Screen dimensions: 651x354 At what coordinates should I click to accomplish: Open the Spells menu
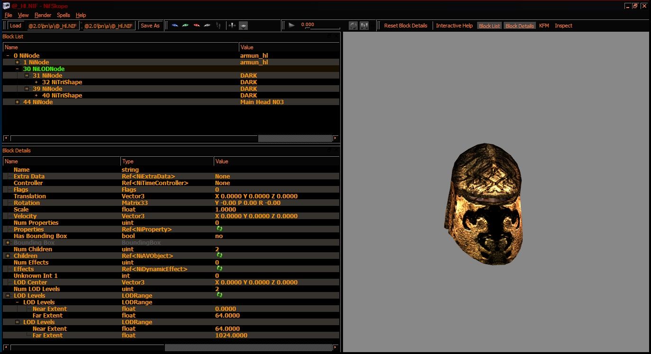point(63,15)
